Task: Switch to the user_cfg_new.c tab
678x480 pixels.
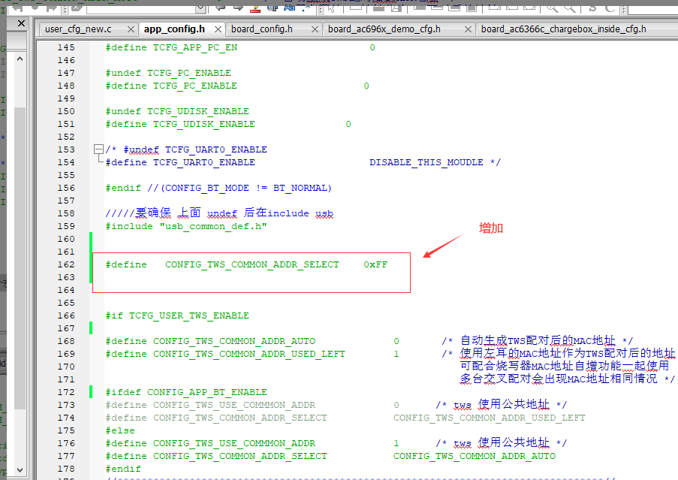Action: [x=78, y=29]
